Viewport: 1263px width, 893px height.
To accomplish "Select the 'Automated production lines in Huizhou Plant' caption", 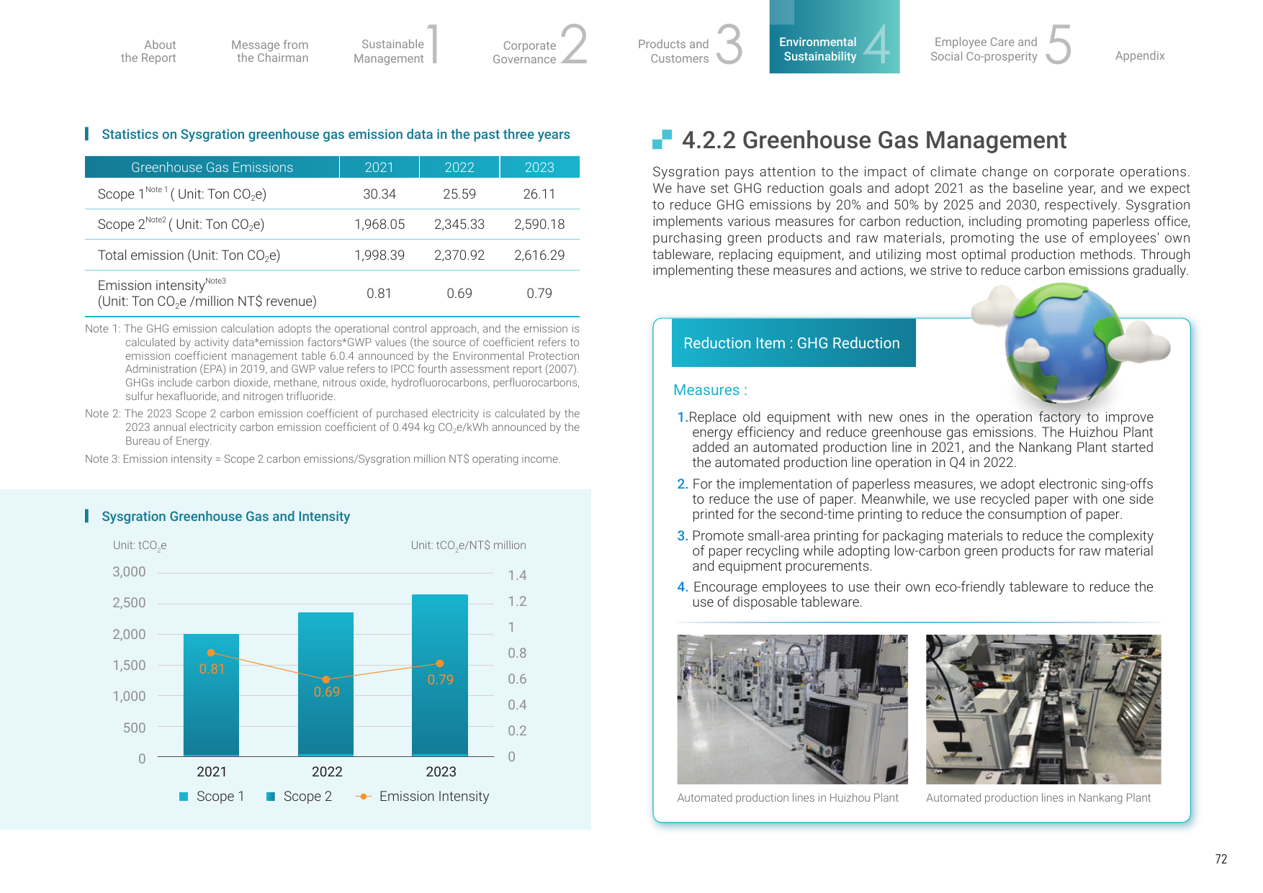I will [788, 798].
